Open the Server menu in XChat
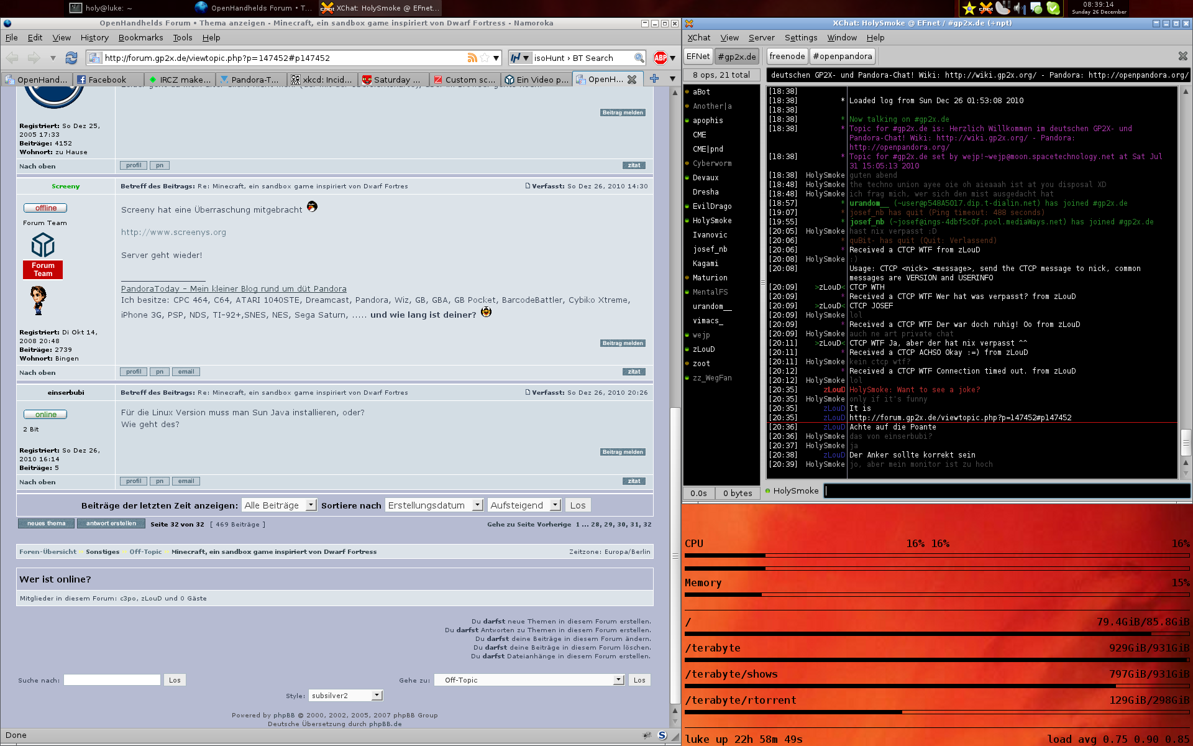The height and width of the screenshot is (746, 1193). pyautogui.click(x=761, y=37)
